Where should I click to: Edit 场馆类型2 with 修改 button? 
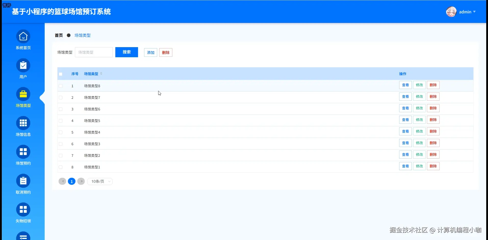pyautogui.click(x=419, y=155)
